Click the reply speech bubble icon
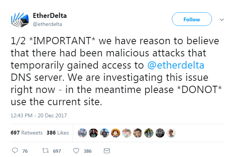This screenshot has height=157, width=235. pos(15,151)
